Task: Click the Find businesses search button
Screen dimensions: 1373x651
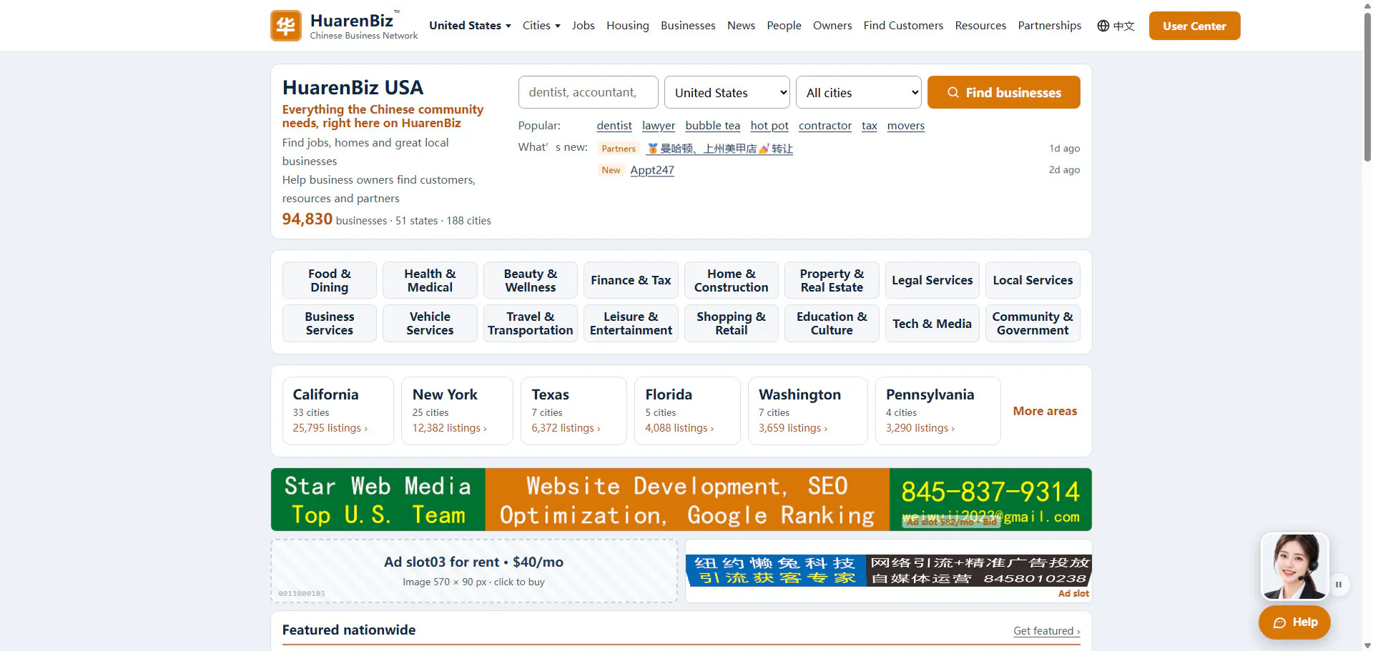Action: point(1003,92)
